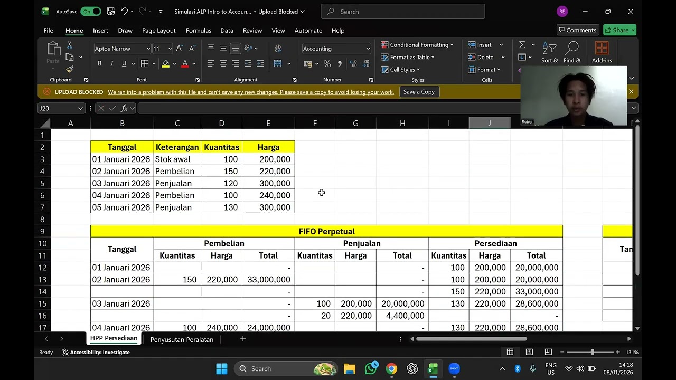Toggle Middle Align for cell contents
676x380 pixels.
point(223,48)
